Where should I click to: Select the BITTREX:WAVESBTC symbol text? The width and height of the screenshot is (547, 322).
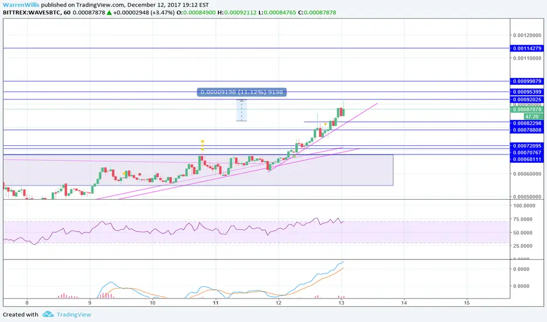[31, 12]
